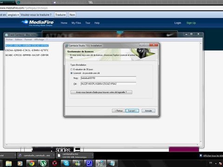Click the Nom input field
The height and width of the screenshot is (167, 223).
click(x=108, y=78)
